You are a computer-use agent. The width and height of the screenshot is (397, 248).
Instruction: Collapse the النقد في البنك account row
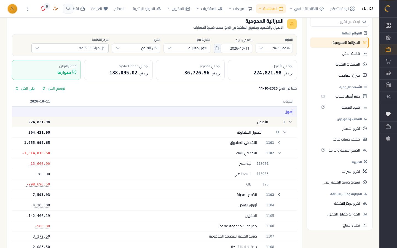(x=279, y=153)
